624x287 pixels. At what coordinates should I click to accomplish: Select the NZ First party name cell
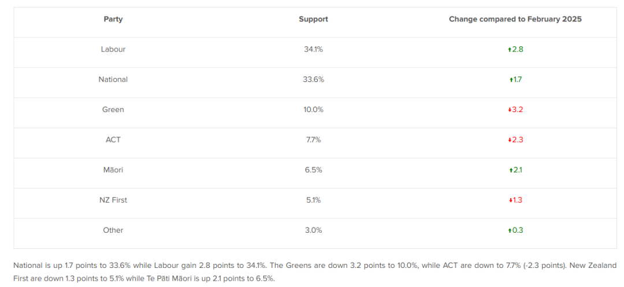(x=113, y=200)
